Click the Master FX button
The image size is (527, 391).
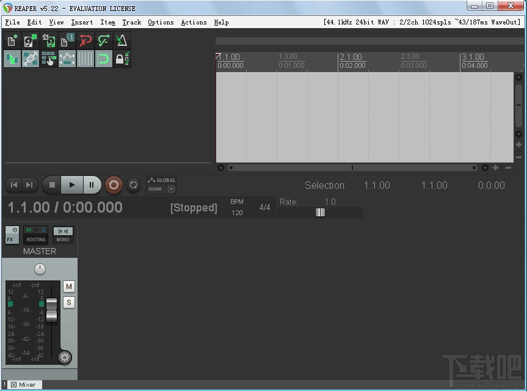10,239
